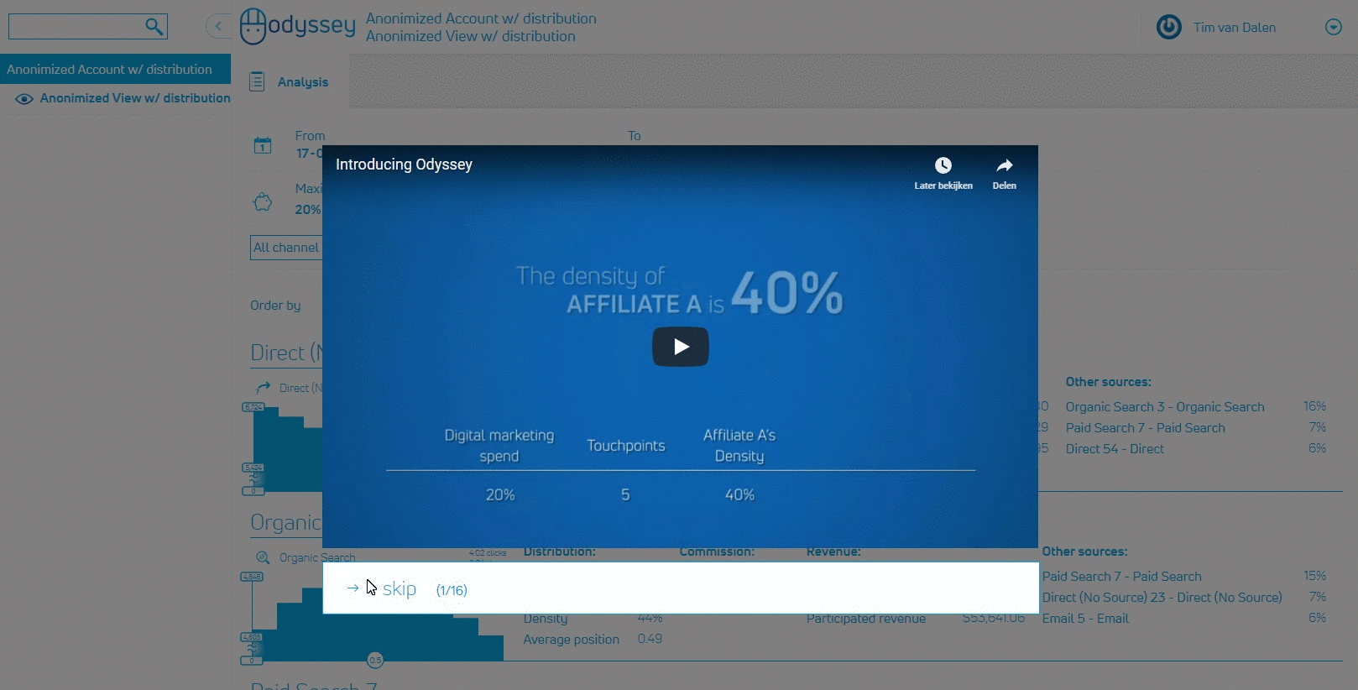Screen dimensions: 1358x690
Task: Click the Delen share icon
Action: 1005,165
